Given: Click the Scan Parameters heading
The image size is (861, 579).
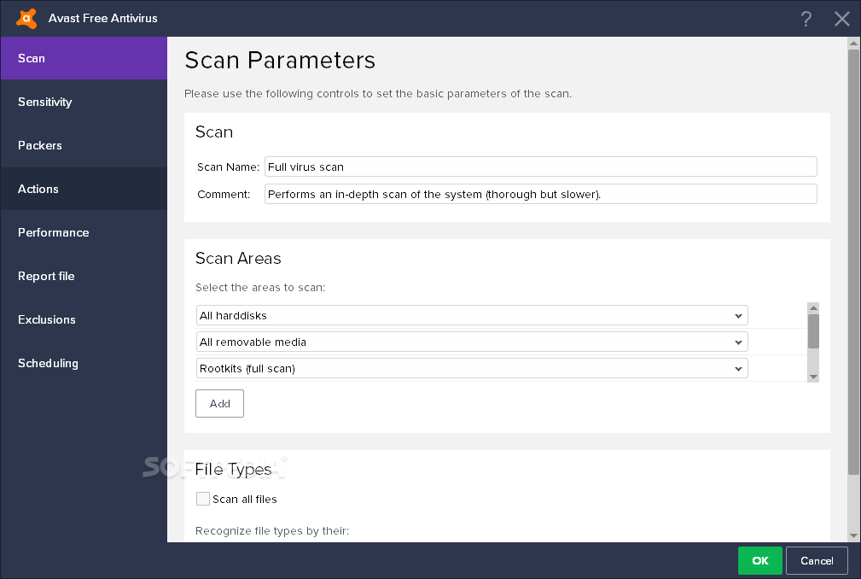Looking at the screenshot, I should click(280, 60).
